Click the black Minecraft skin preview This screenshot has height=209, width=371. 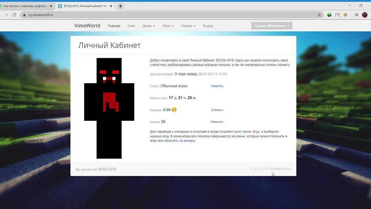coord(109,108)
